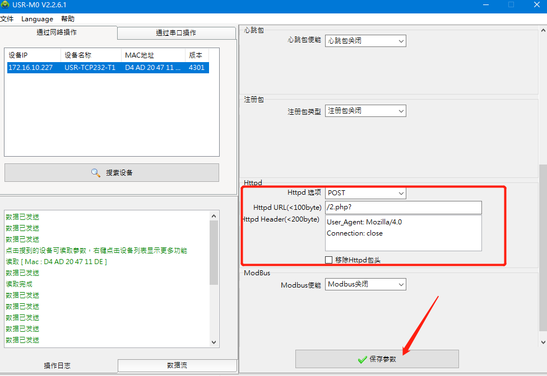Image resolution: width=547 pixels, height=376 pixels.
Task: Enable the 移除Httpd包头 checkbox
Action: click(329, 260)
